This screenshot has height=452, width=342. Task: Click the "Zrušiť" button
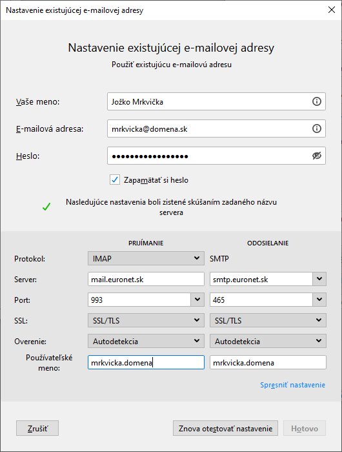(x=37, y=428)
